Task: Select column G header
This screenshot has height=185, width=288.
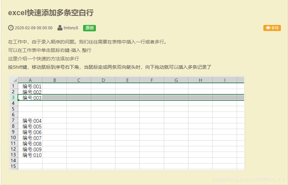Action: point(176,80)
